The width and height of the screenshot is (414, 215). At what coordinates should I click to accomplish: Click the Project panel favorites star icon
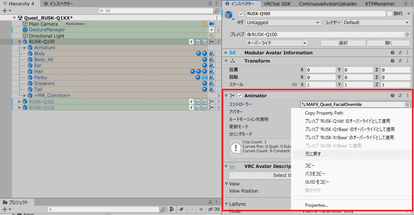point(200,209)
